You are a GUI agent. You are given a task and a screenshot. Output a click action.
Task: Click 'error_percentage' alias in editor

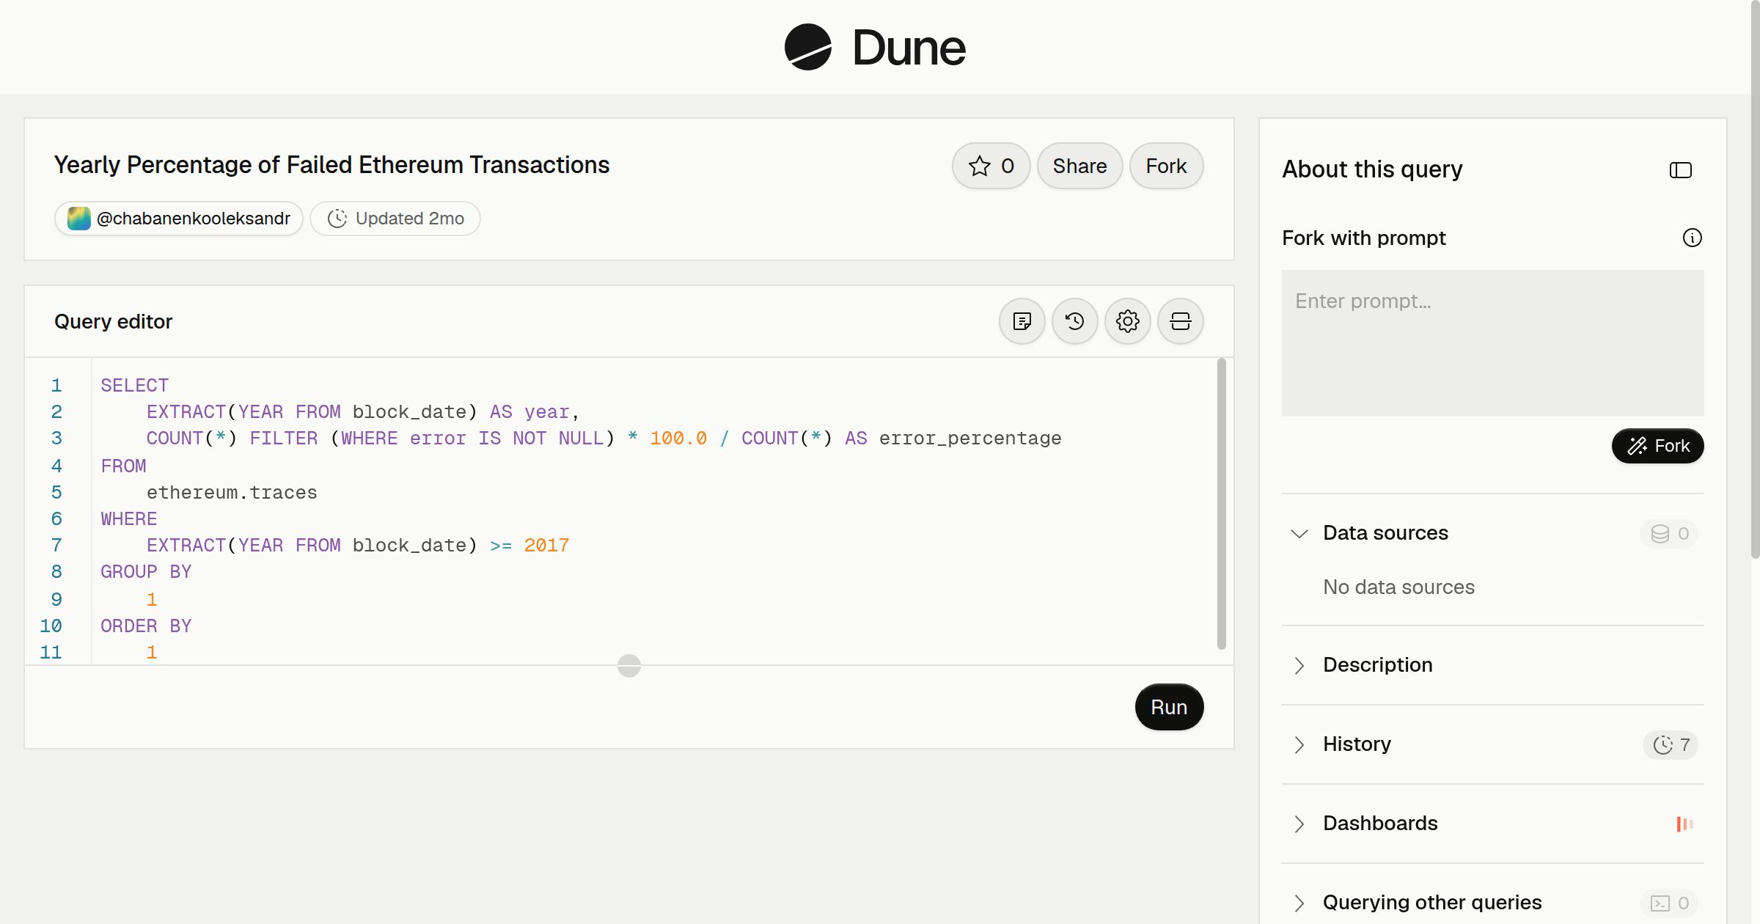click(970, 439)
